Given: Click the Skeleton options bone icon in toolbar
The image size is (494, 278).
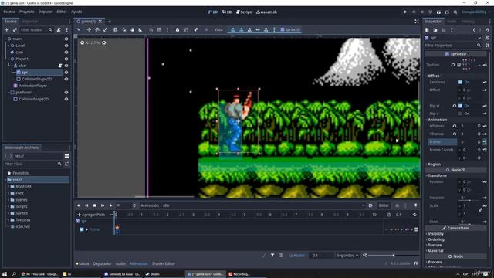Looking at the screenshot, I should 196,29.
